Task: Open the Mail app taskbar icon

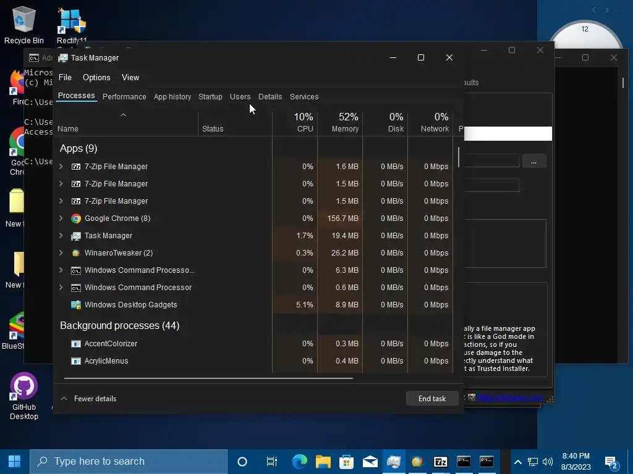Action: click(x=370, y=461)
